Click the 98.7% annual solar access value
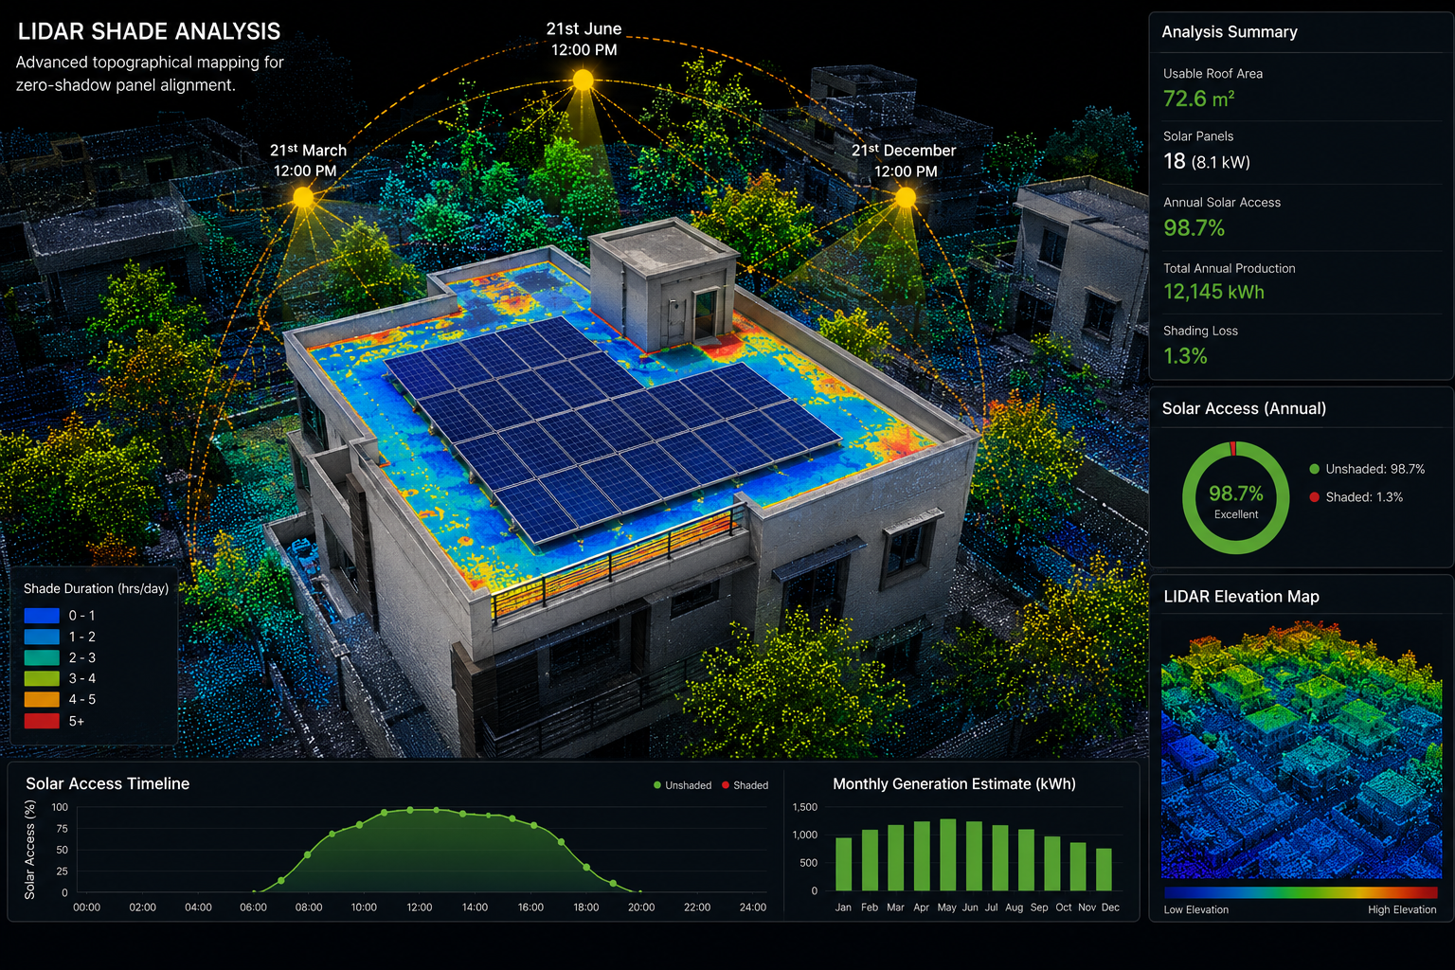Image resolution: width=1455 pixels, height=970 pixels. [1194, 228]
